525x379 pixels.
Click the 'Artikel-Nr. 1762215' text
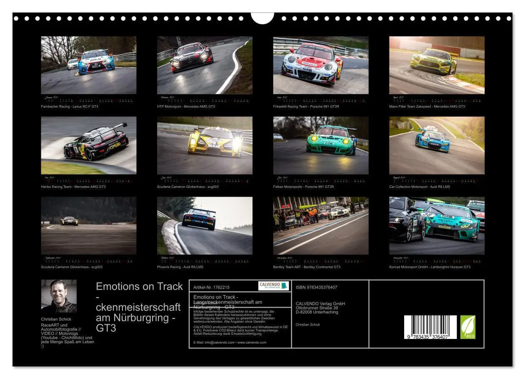click(212, 287)
